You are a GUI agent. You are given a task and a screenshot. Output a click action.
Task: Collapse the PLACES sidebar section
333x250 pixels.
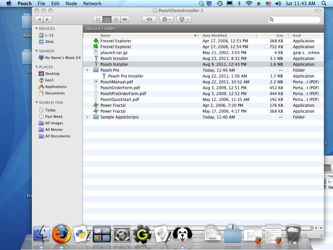[x=36, y=67]
